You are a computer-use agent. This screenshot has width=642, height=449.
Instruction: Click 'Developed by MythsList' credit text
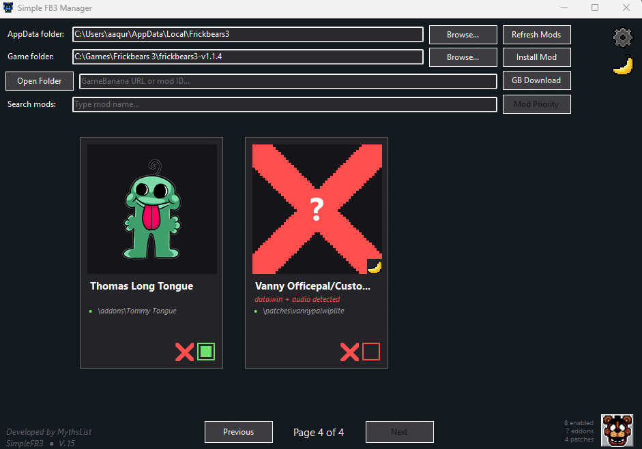tap(48, 432)
